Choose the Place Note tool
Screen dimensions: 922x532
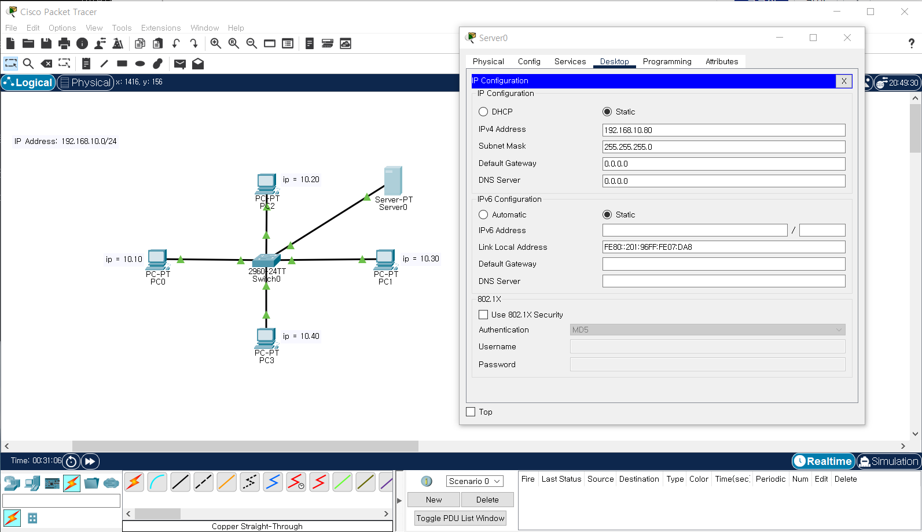click(x=86, y=64)
